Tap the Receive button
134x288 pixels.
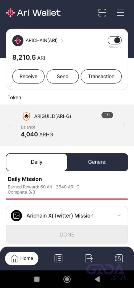29,77
